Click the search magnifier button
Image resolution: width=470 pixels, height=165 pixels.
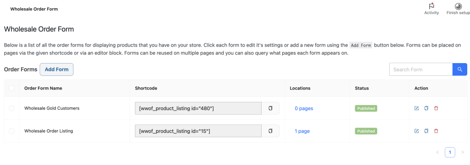(460, 69)
